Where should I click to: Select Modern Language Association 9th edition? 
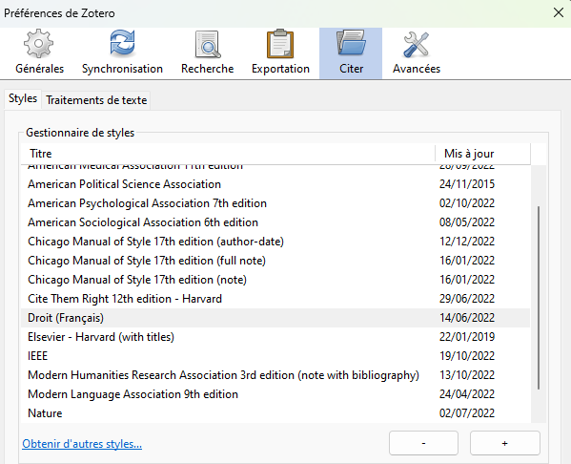pyautogui.click(x=275, y=394)
